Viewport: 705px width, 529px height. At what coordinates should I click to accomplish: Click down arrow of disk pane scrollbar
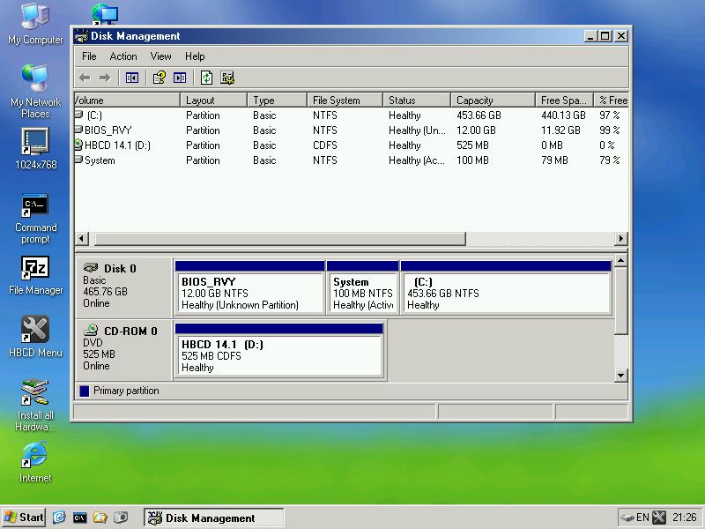click(620, 376)
